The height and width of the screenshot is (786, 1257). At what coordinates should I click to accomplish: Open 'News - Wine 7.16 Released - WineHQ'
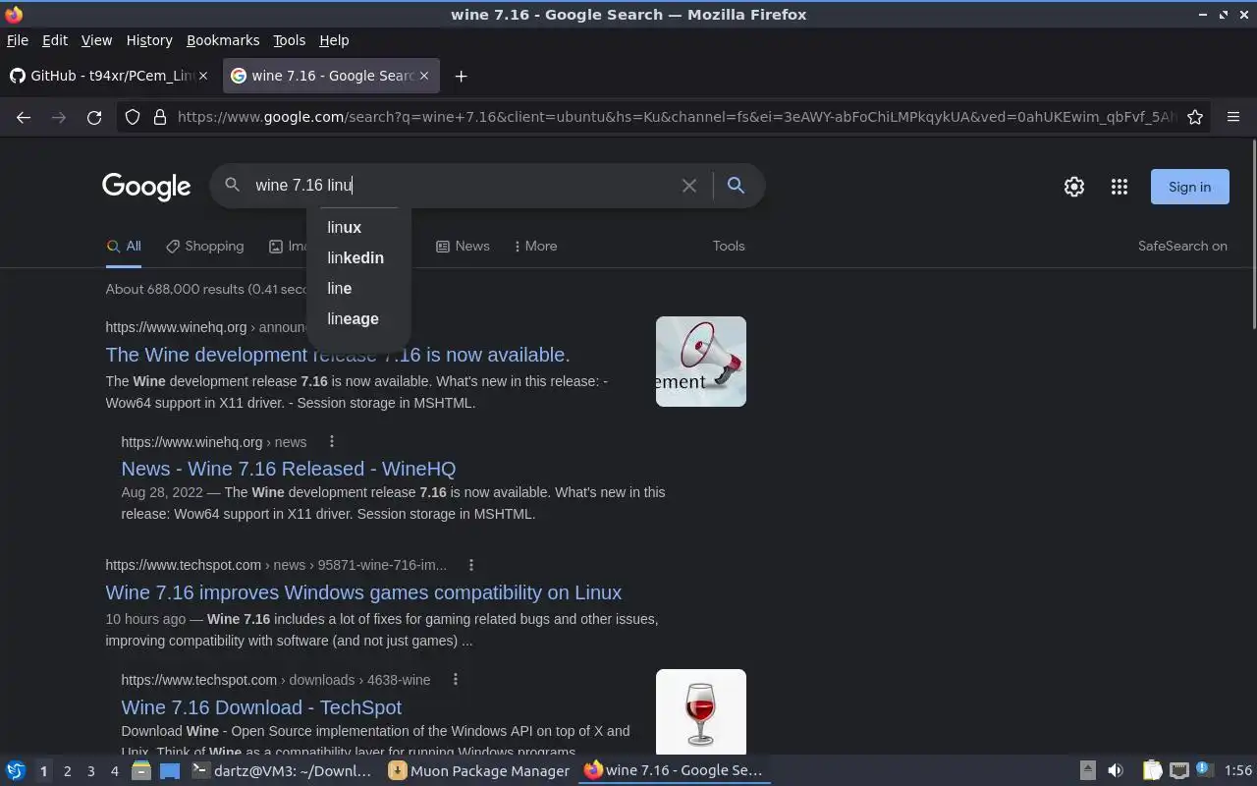pyautogui.click(x=289, y=469)
